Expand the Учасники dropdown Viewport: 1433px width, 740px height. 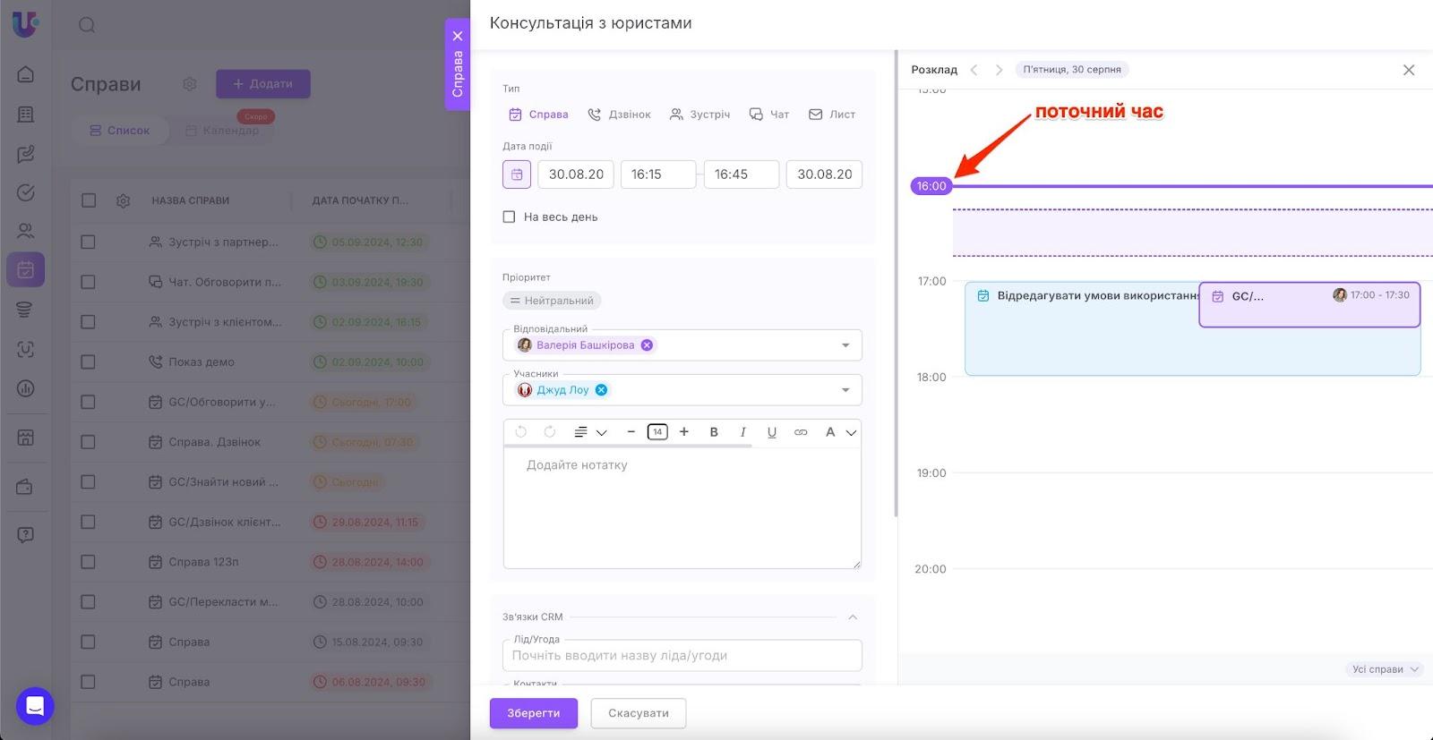[x=845, y=390]
